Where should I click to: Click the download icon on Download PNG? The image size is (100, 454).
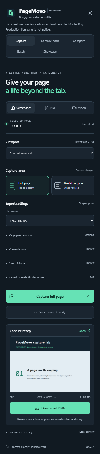[x=37, y=408]
